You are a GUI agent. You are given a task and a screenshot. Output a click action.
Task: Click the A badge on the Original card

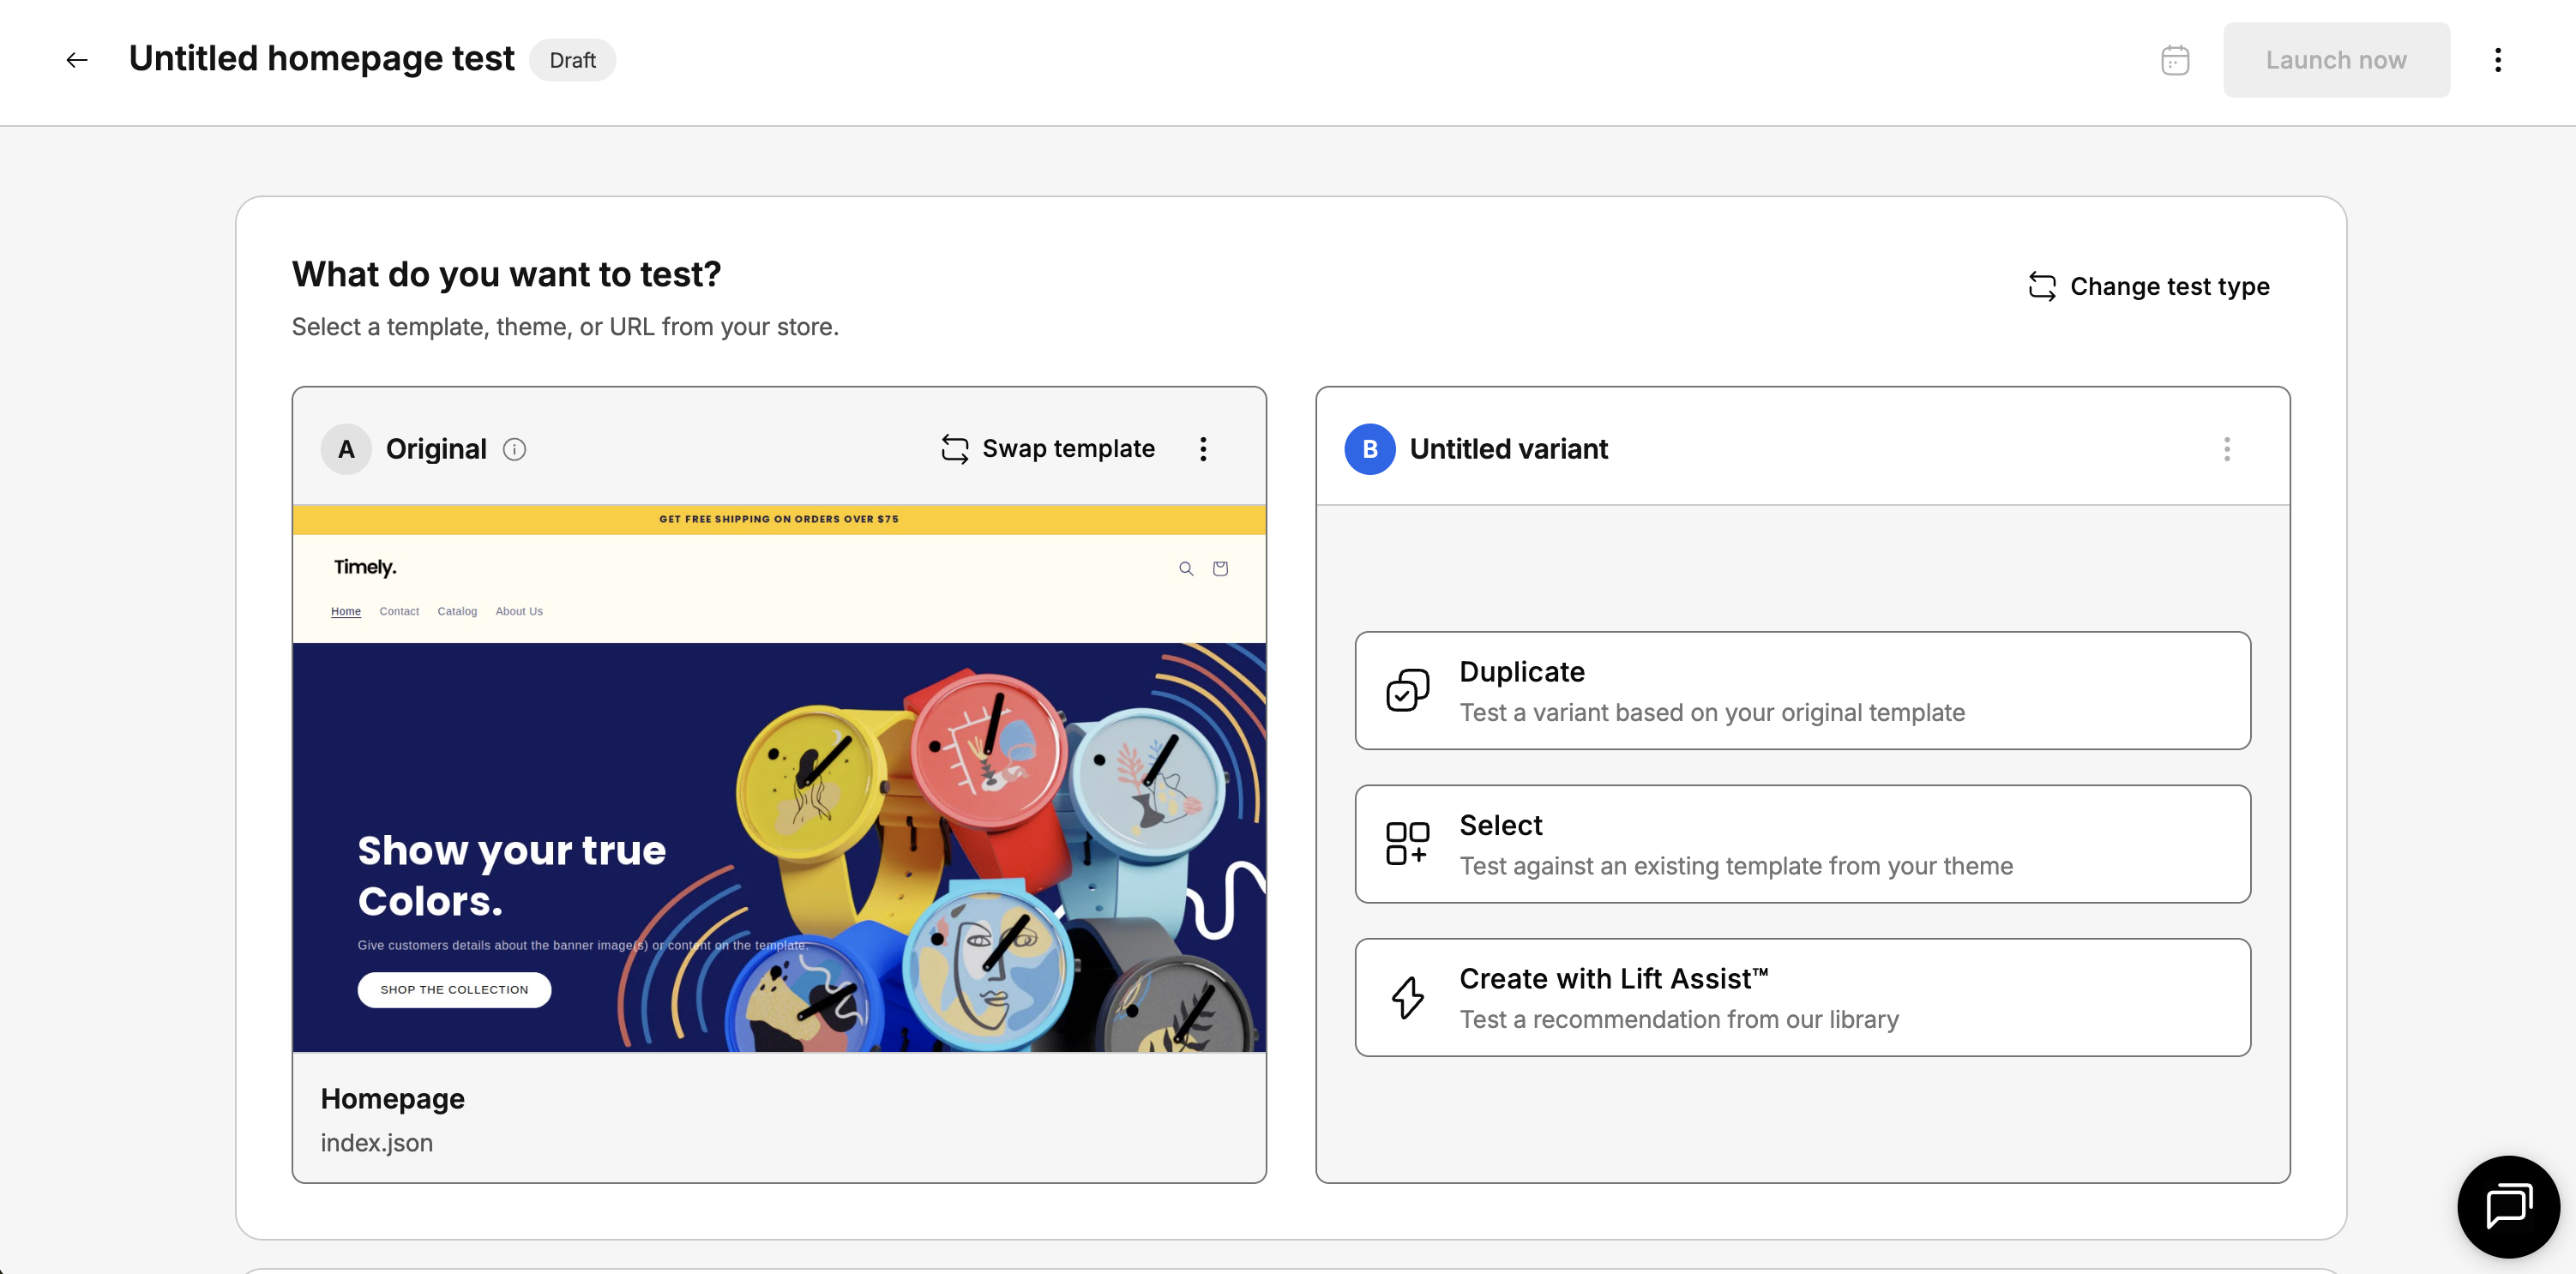click(x=346, y=449)
